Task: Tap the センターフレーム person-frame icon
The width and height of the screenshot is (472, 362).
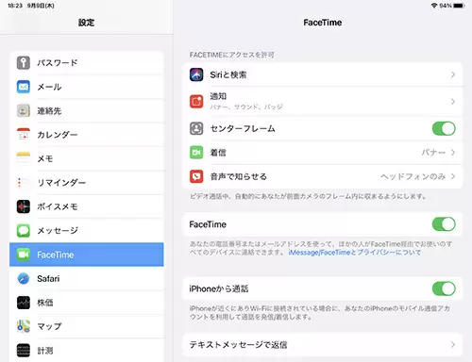Action: click(196, 128)
